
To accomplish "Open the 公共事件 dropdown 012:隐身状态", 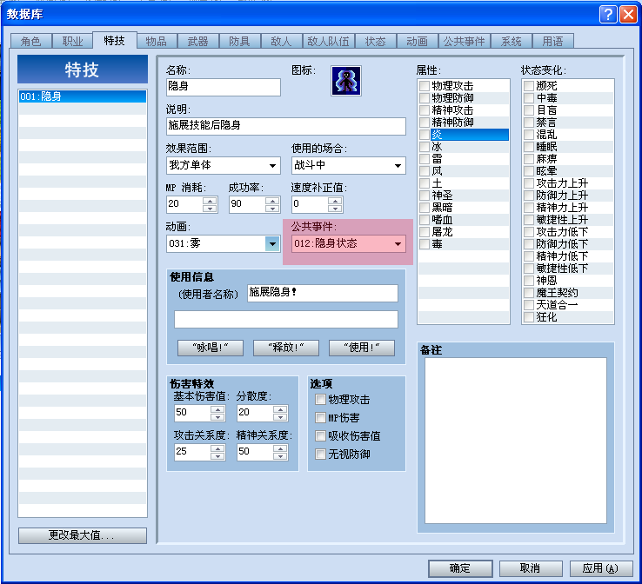I will click(349, 244).
